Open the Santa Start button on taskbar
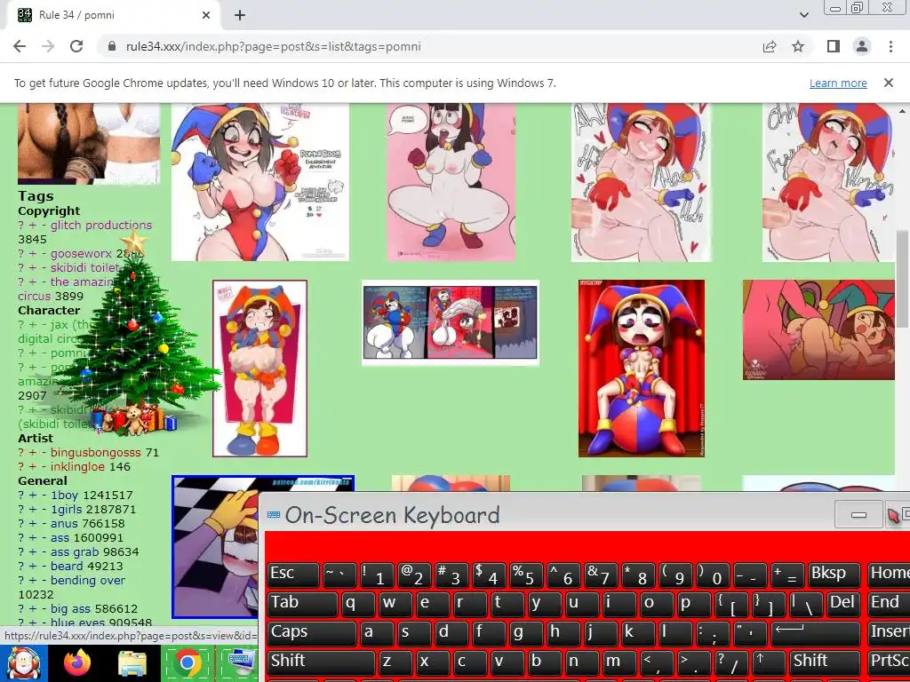The image size is (910, 682). pyautogui.click(x=24, y=663)
